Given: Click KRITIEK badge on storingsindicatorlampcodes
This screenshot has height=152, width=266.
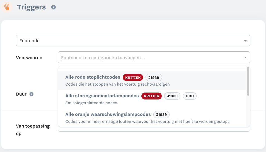Looking at the screenshot, I should click(x=151, y=96).
